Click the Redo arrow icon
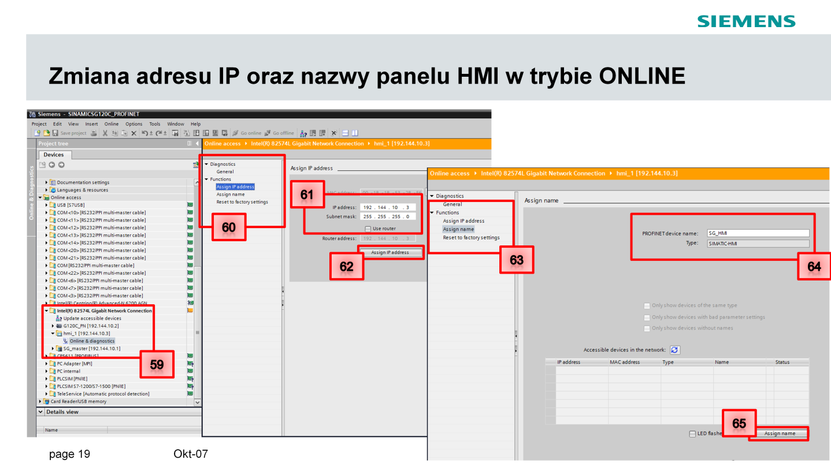Screen dimensions: 831x467 pos(158,133)
